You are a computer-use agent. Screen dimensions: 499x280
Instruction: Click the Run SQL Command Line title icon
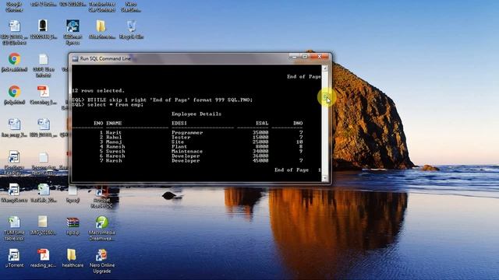(75, 58)
